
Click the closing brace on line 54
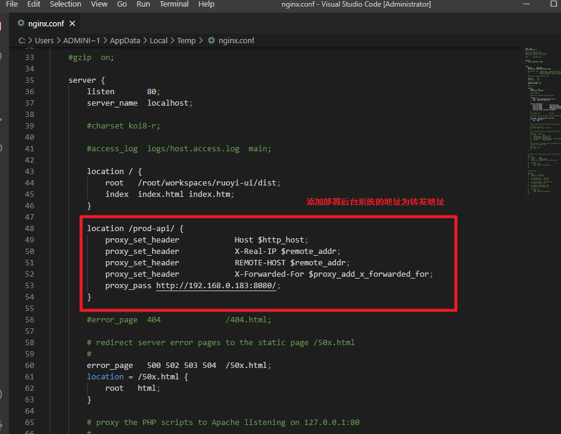89,297
